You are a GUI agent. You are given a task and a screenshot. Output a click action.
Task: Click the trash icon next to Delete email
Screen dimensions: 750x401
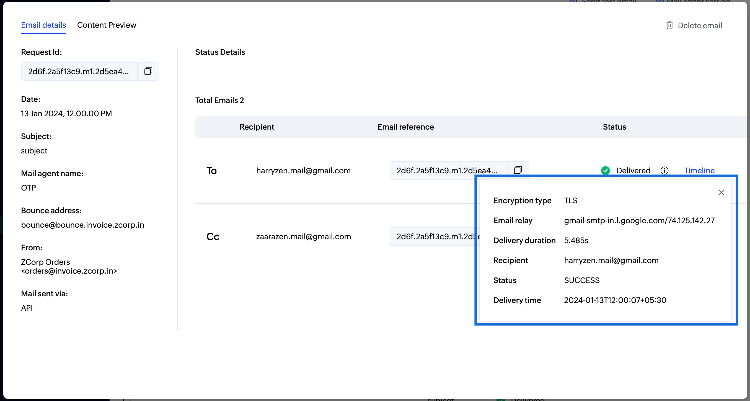click(x=669, y=26)
